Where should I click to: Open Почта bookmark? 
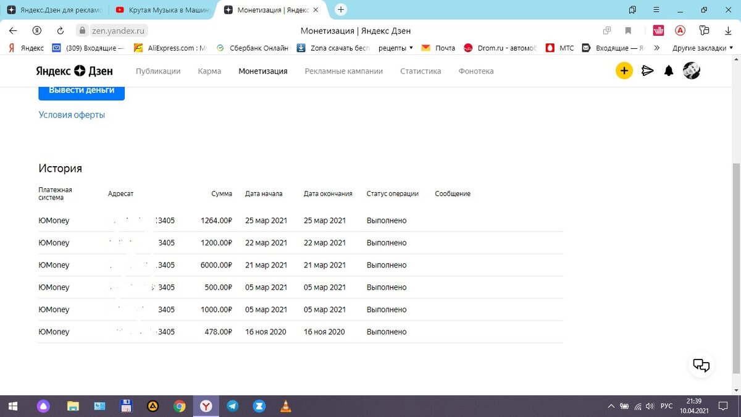coord(438,48)
